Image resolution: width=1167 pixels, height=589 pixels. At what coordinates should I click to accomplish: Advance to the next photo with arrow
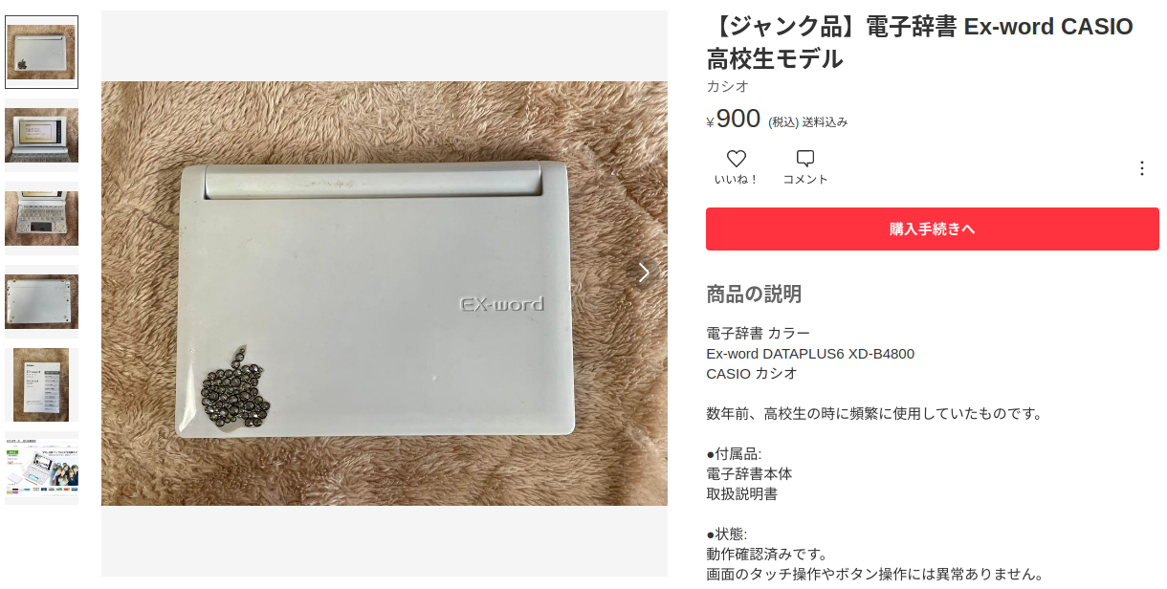click(644, 273)
